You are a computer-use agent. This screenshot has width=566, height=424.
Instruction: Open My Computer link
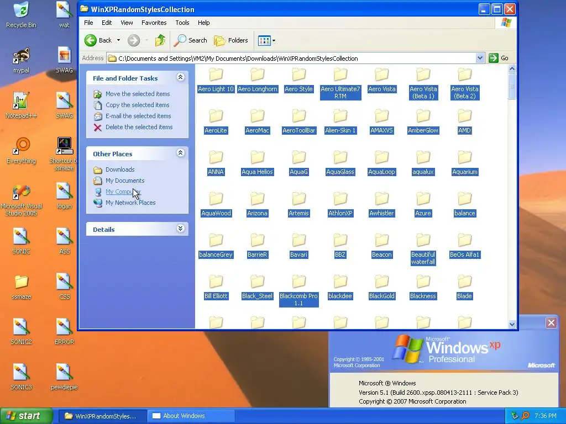[123, 192]
